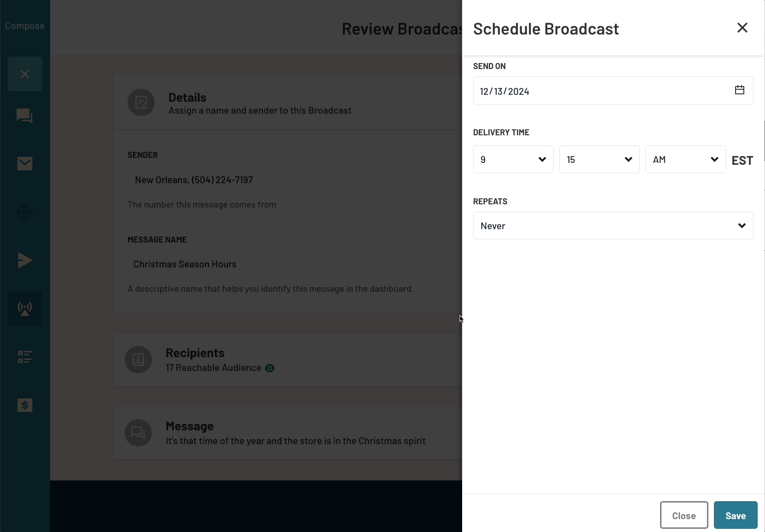Select the broadcast tower sidebar icon
Image resolution: width=765 pixels, height=532 pixels.
[25, 309]
